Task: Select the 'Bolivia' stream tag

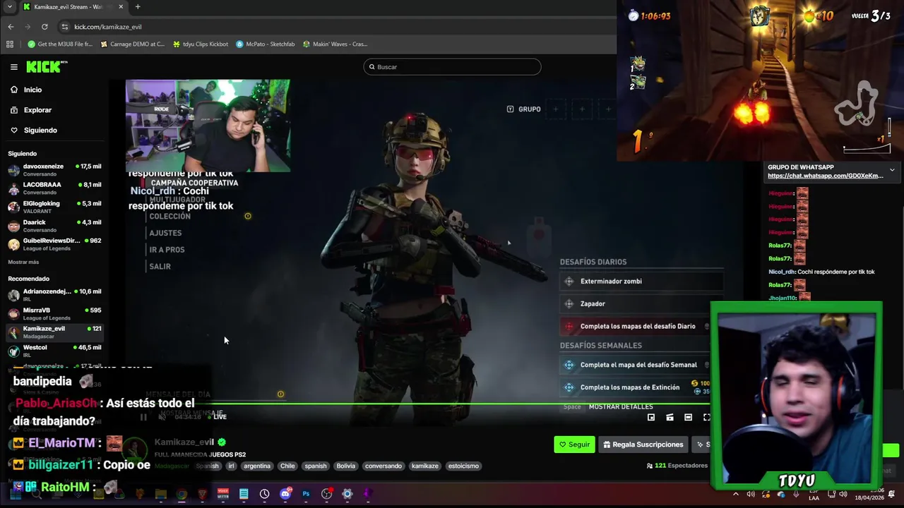Action: point(345,466)
